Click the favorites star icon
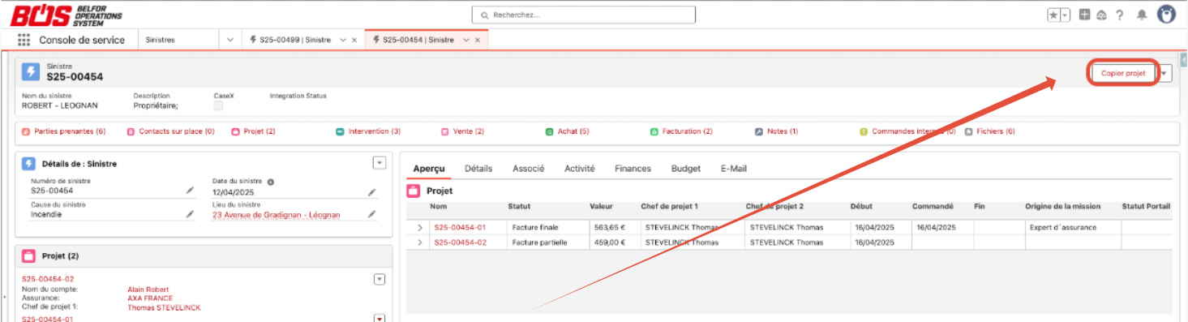The width and height of the screenshot is (1188, 322). [x=1053, y=15]
